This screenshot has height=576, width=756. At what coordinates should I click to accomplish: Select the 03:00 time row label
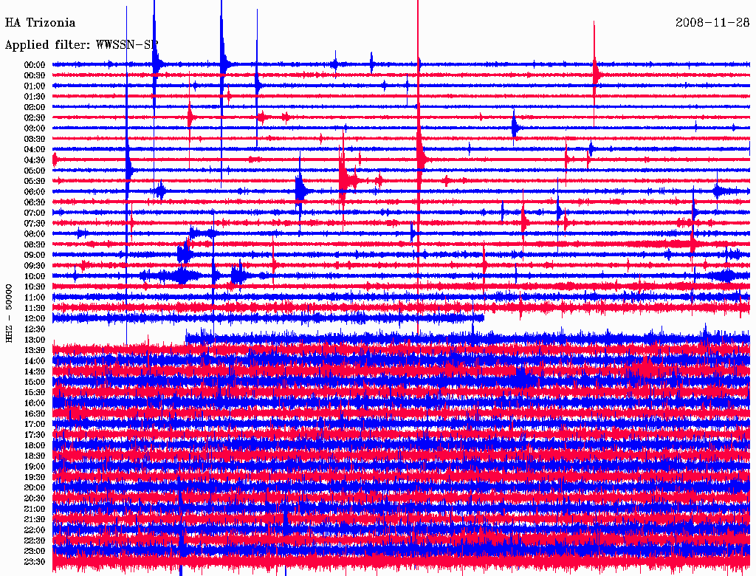pyautogui.click(x=35, y=128)
